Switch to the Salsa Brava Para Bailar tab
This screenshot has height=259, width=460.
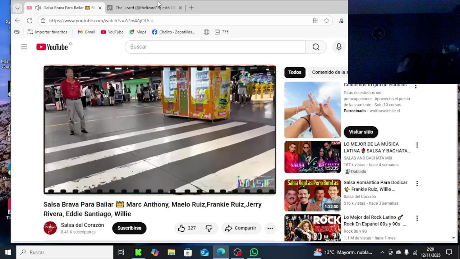tap(65, 8)
